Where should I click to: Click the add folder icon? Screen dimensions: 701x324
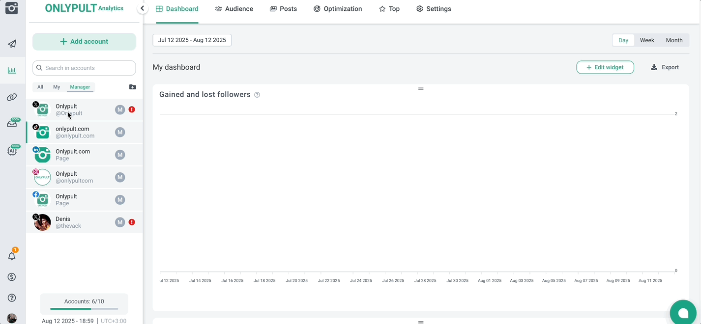pos(132,87)
